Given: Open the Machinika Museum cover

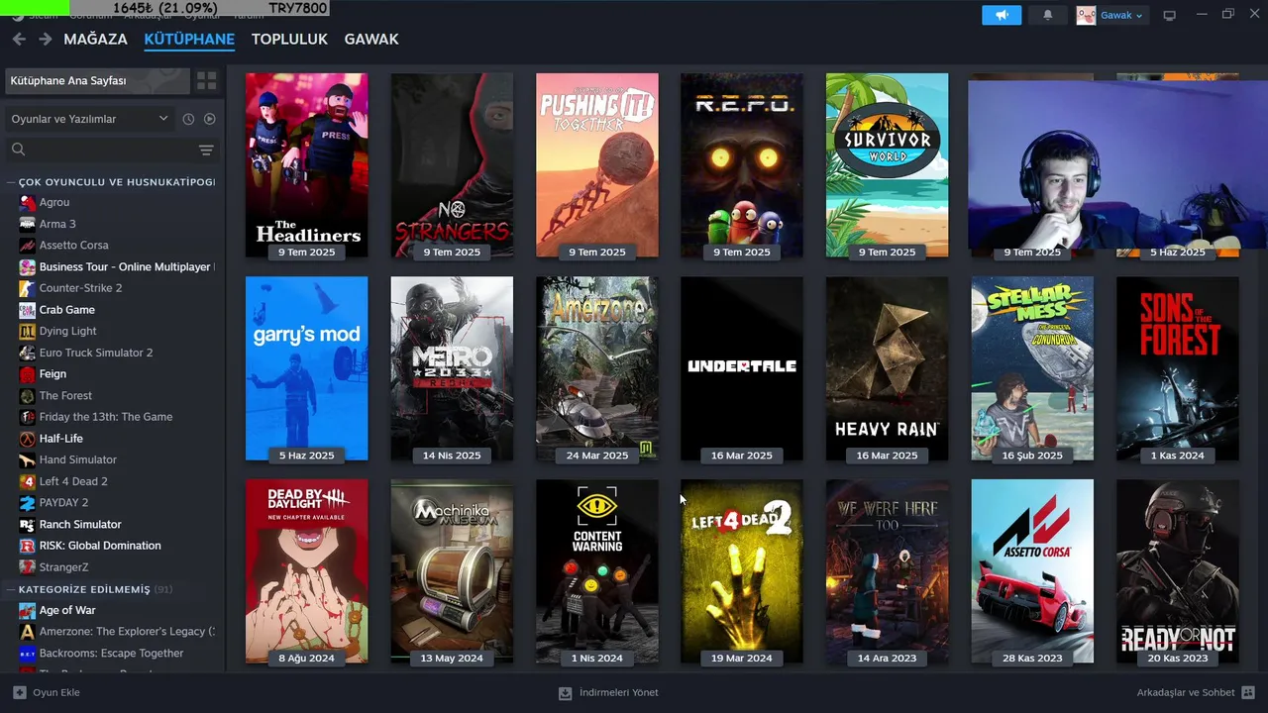Looking at the screenshot, I should point(452,571).
